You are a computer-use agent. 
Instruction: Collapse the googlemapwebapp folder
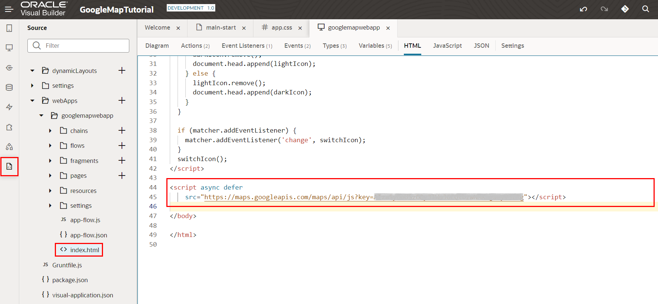tap(41, 116)
